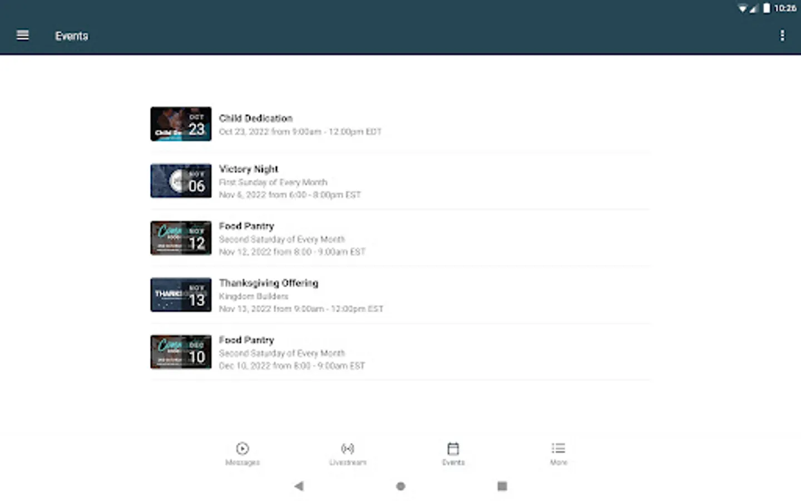Click 'Nov 12, 2022 from 8:00' time text
This screenshot has height=501, width=801.
[x=265, y=252]
